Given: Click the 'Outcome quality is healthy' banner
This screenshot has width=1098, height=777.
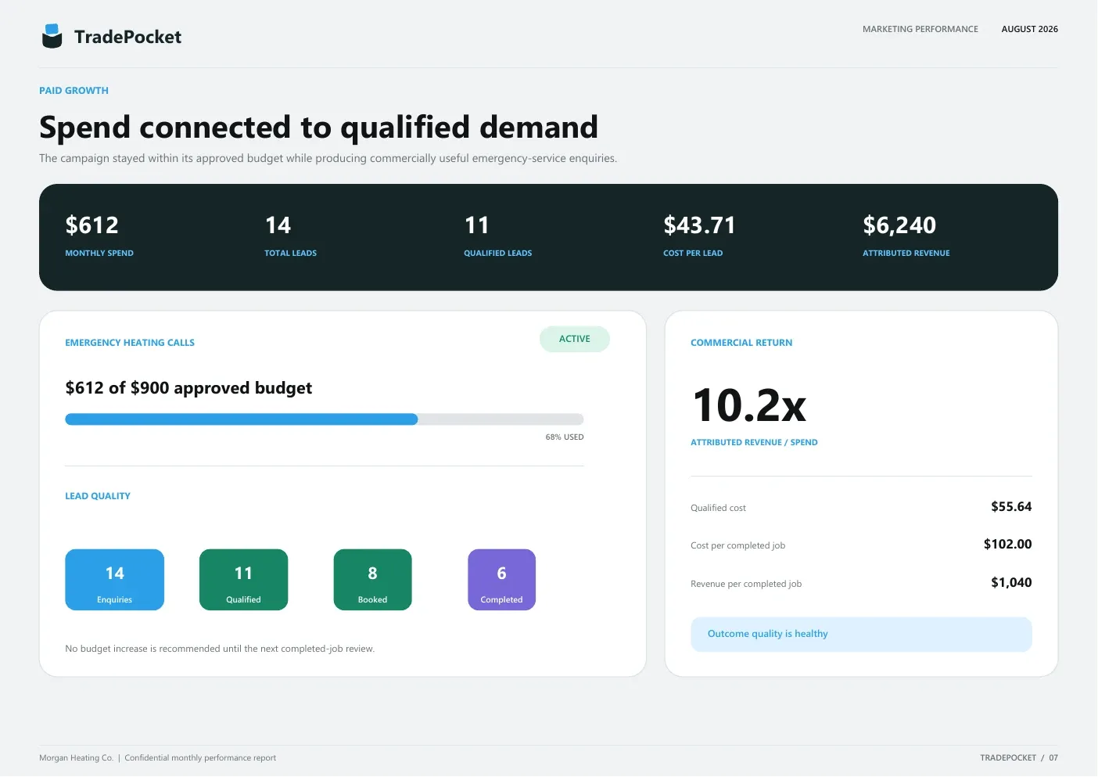Looking at the screenshot, I should point(861,635).
